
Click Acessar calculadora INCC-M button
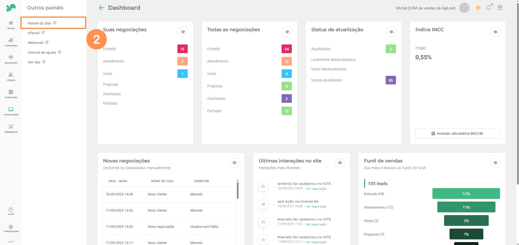pos(457,134)
